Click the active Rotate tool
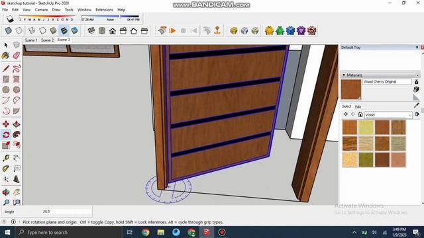The width and height of the screenshot is (424, 238). (6, 134)
